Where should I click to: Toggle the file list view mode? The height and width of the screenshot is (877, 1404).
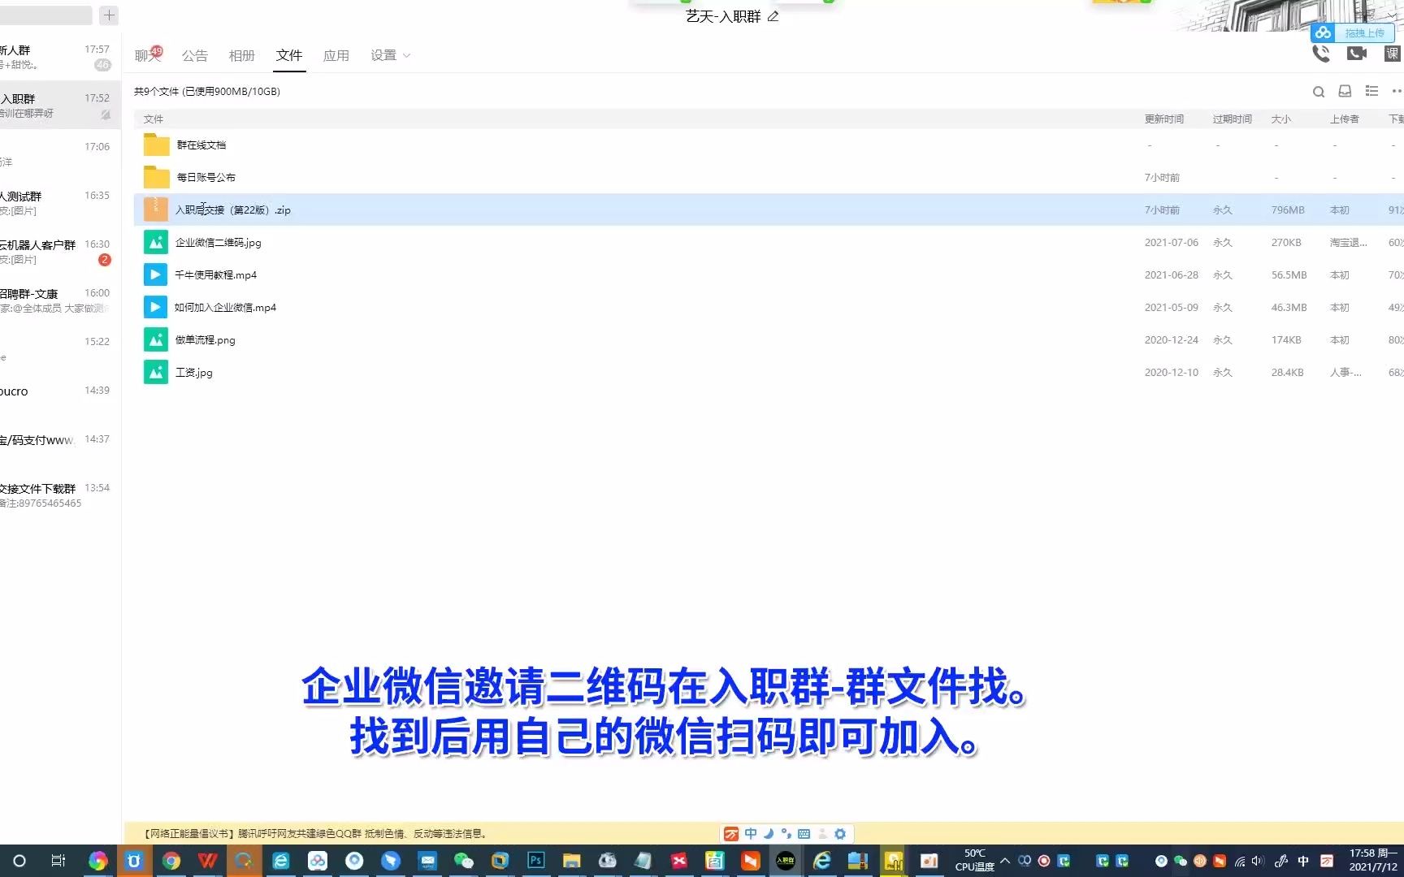1372,92
